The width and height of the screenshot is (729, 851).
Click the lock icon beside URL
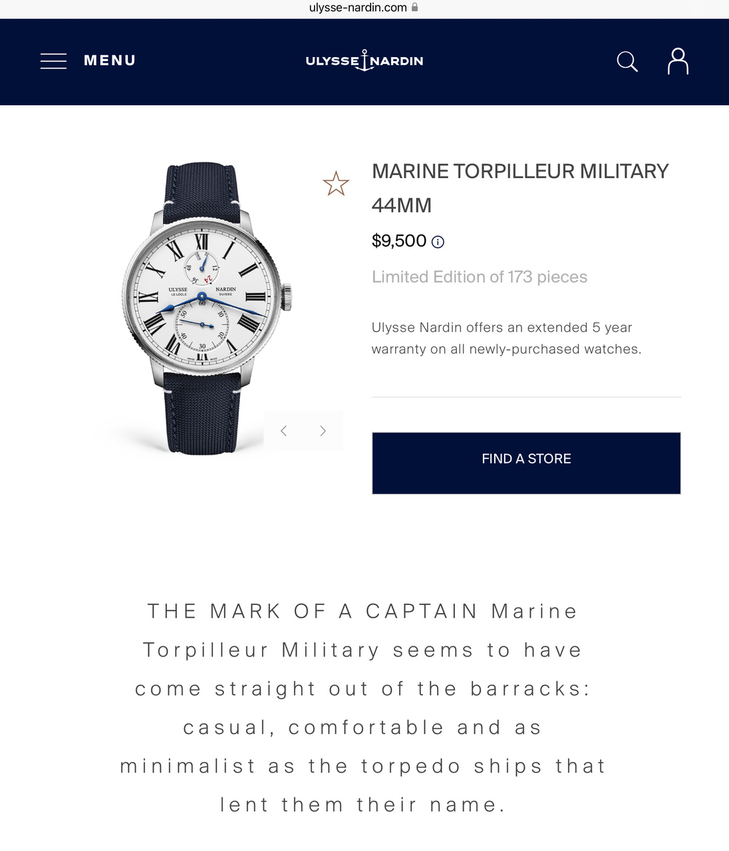pyautogui.click(x=415, y=7)
